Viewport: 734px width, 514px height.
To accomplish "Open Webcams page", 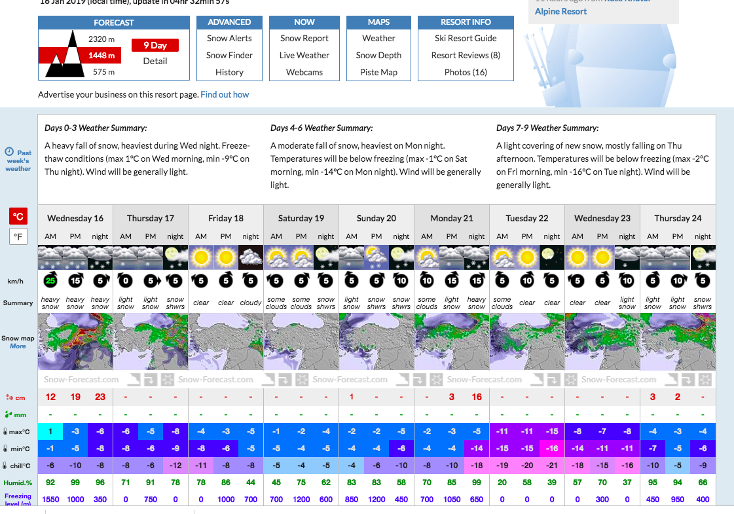I will [304, 72].
